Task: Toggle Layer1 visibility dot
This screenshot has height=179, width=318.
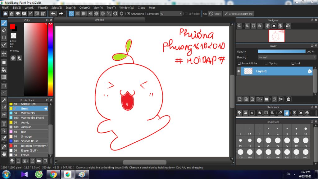Action: 238,71
